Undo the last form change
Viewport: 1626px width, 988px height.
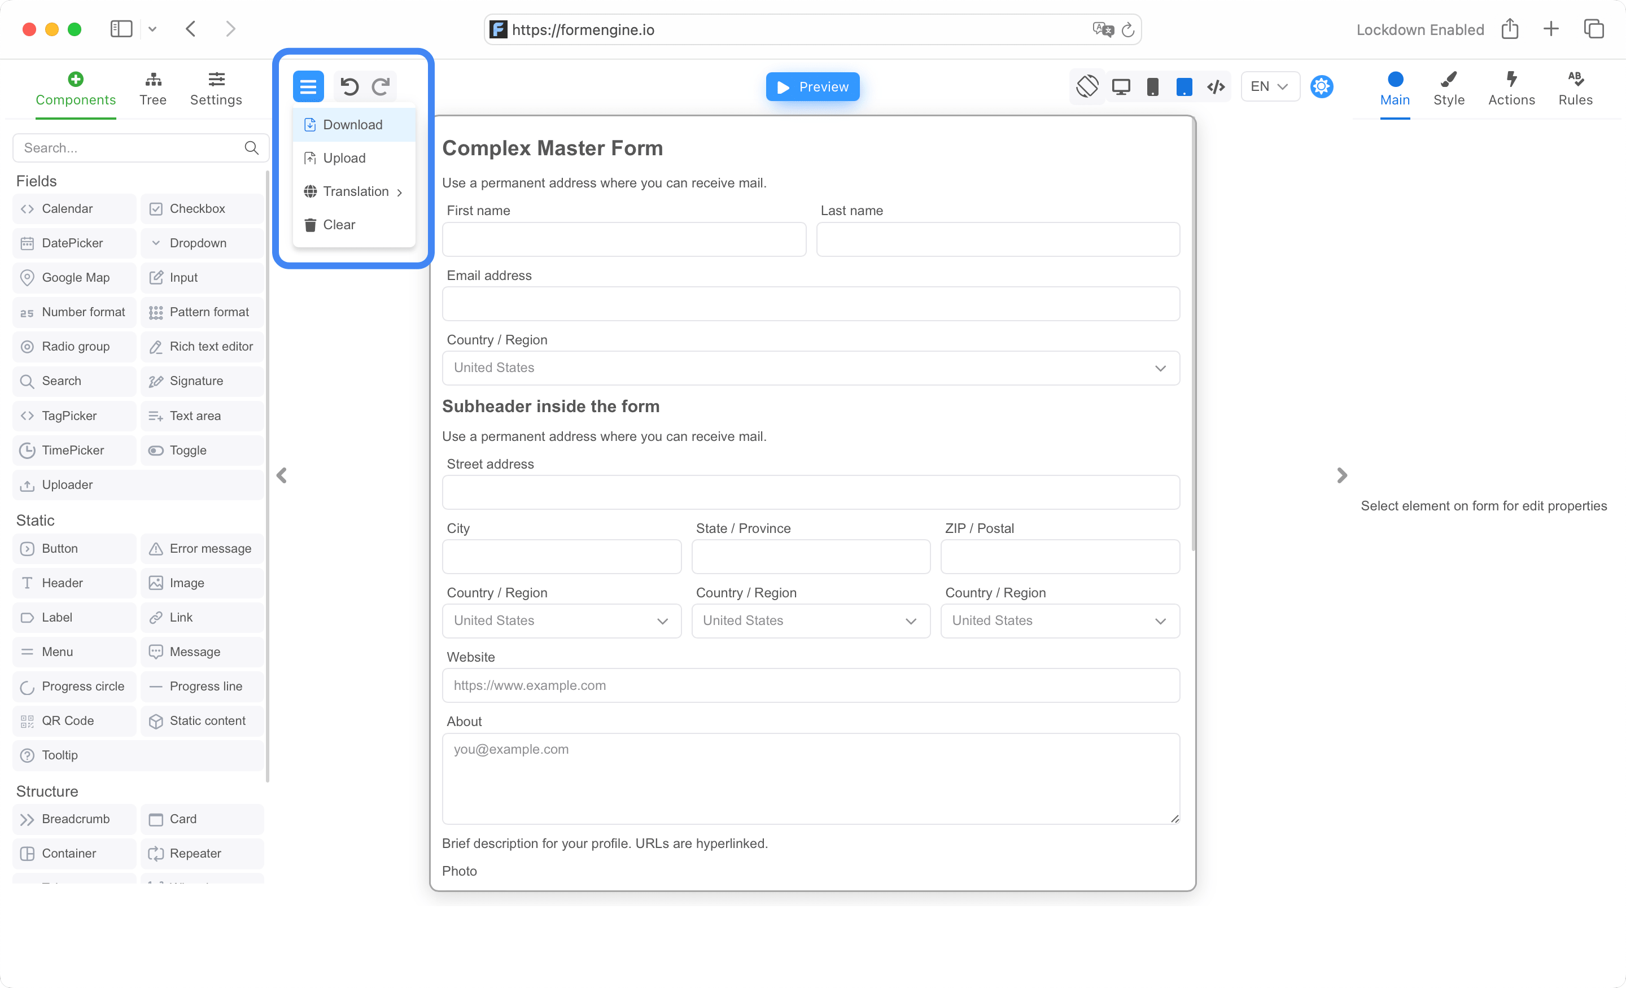click(349, 86)
